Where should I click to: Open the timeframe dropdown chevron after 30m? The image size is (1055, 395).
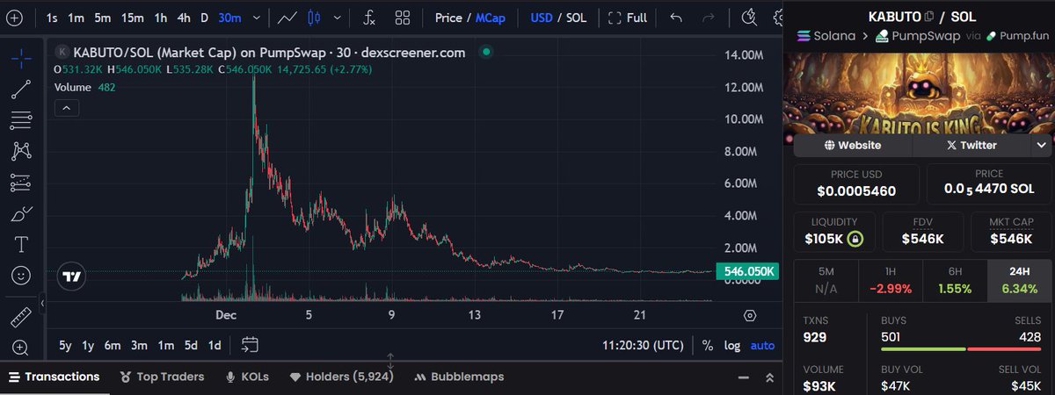click(x=256, y=18)
